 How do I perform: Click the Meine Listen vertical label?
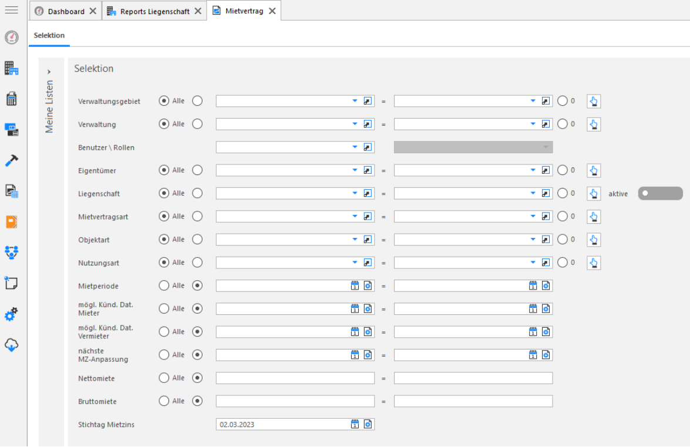(x=49, y=106)
